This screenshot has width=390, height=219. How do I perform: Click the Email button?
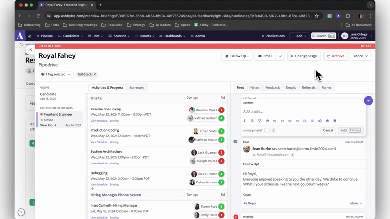[x=265, y=56]
